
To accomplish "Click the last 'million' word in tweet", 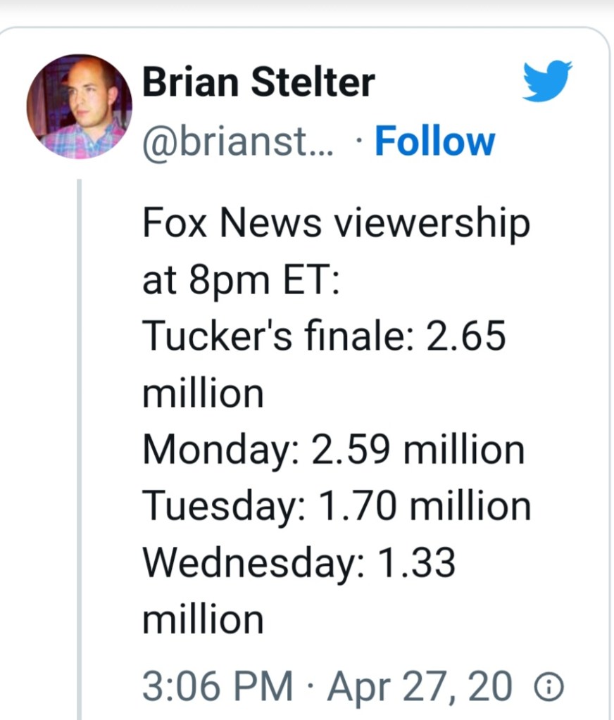I will (x=203, y=619).
